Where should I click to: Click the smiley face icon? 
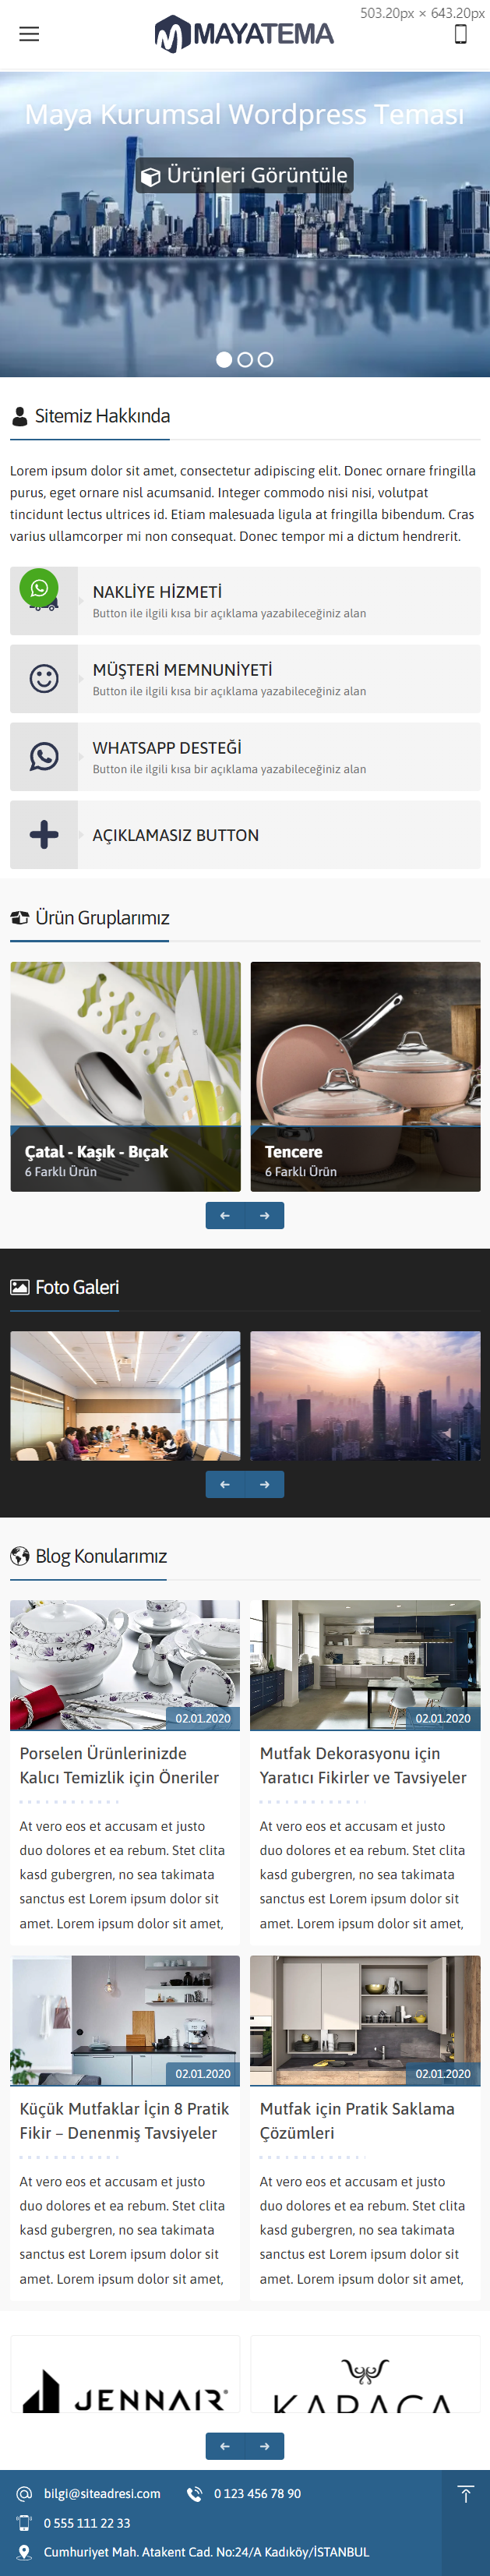(x=44, y=679)
